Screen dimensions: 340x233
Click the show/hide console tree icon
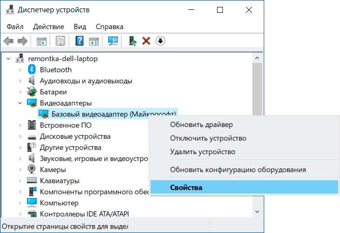42,41
